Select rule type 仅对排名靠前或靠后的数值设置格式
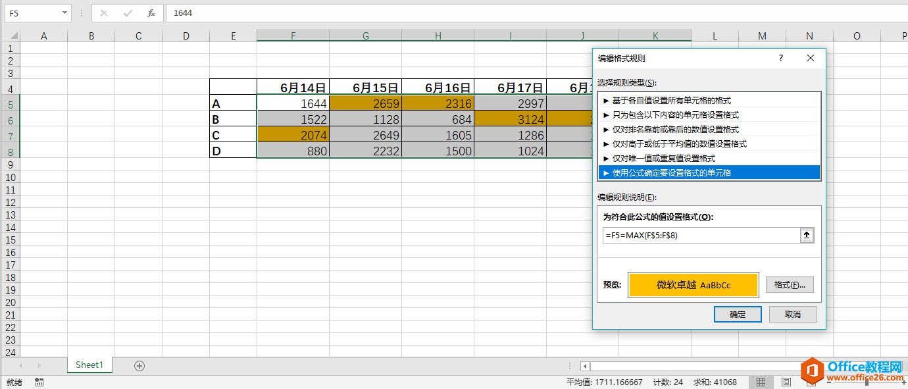 709,129
